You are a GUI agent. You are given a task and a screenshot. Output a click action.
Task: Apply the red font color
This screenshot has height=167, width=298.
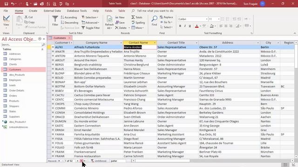tap(196, 26)
